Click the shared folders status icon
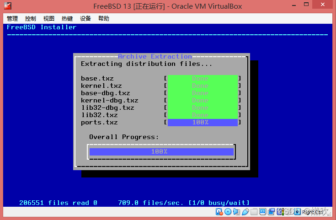This screenshot has height=220, width=336. (254, 212)
